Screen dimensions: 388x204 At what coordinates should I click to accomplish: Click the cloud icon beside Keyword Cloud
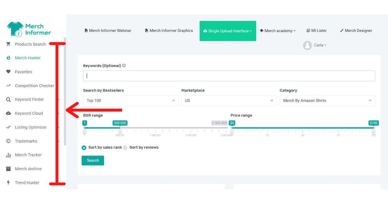[x=9, y=113]
